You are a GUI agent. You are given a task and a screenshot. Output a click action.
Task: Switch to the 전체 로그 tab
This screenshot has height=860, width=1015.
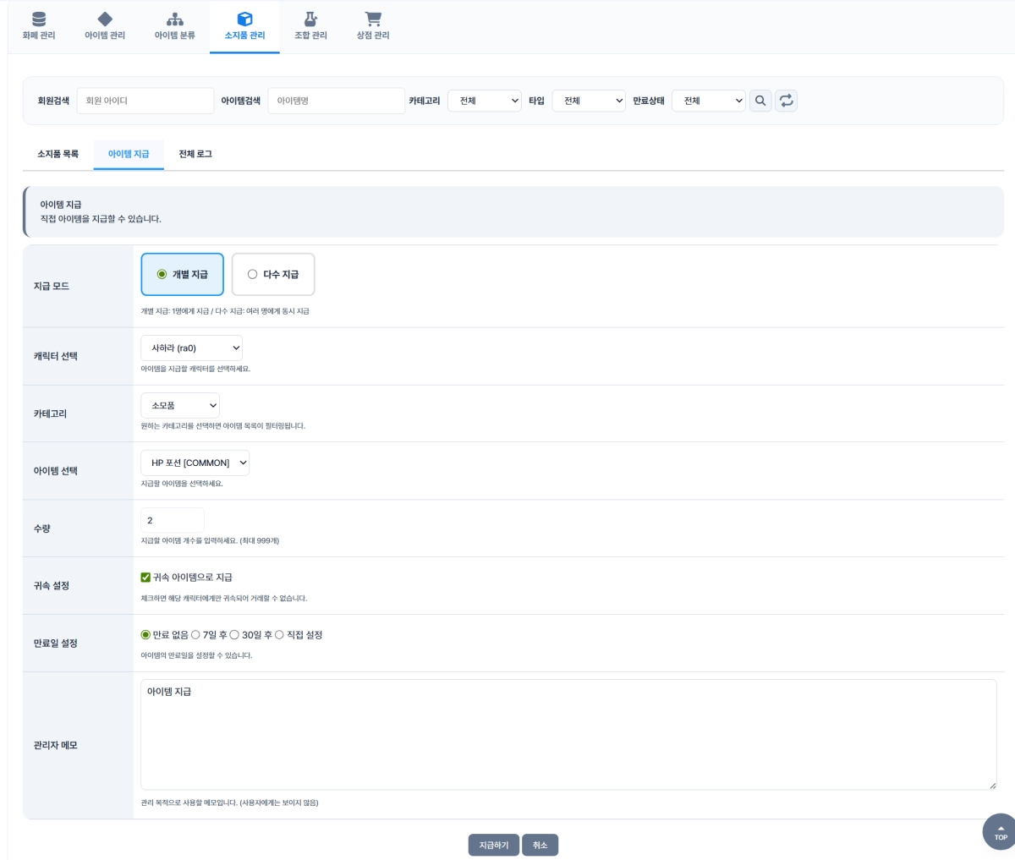pos(195,154)
